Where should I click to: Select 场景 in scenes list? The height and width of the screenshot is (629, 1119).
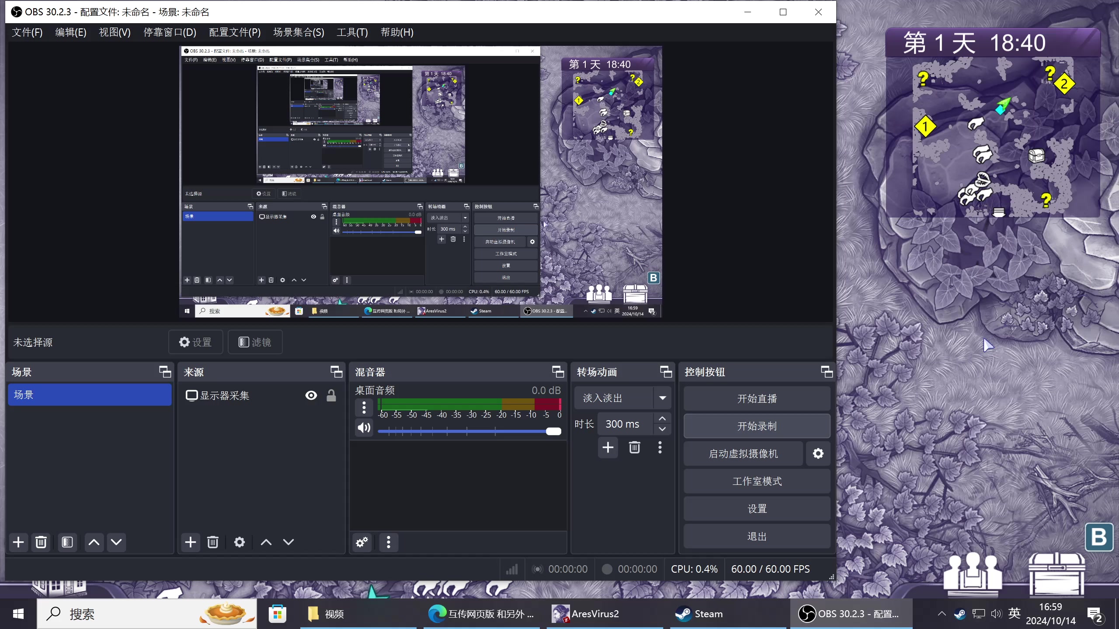90,394
